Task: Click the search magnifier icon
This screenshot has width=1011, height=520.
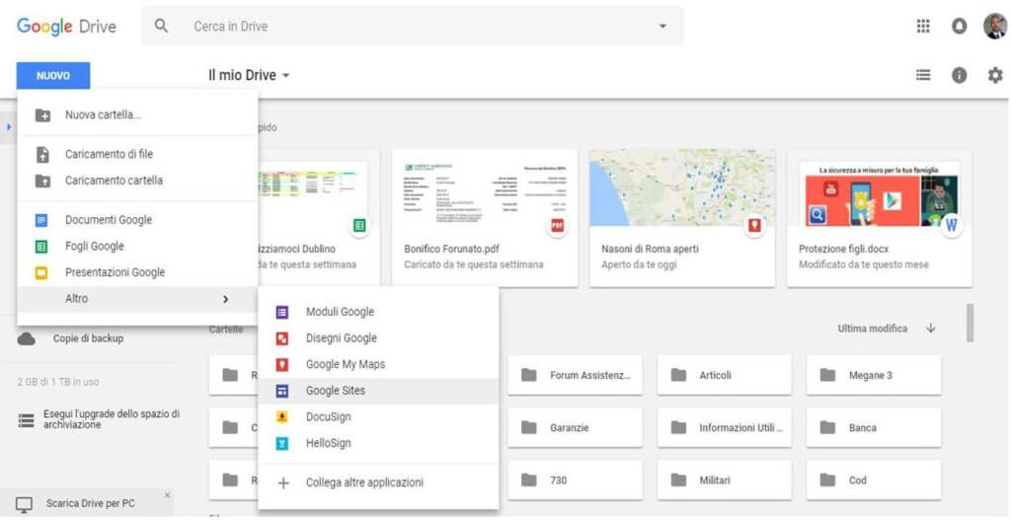Action: 161,27
